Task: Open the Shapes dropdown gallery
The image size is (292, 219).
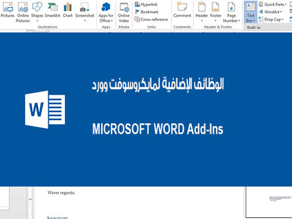Action: pyautogui.click(x=37, y=12)
